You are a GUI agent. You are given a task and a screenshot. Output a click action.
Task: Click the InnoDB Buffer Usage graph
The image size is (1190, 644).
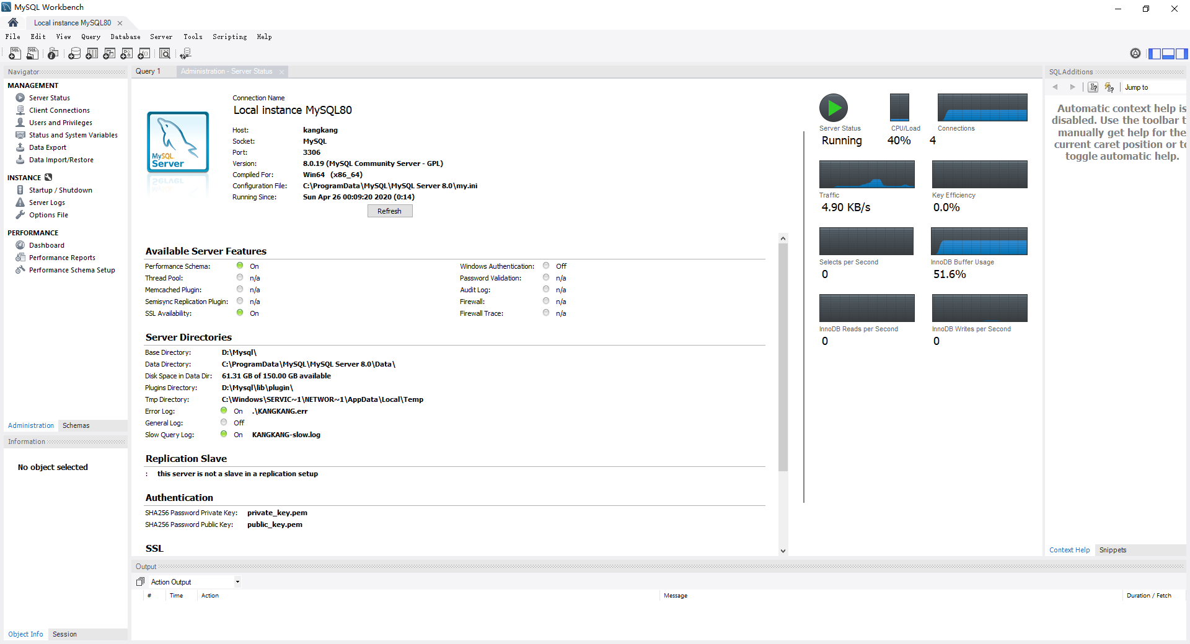979,241
